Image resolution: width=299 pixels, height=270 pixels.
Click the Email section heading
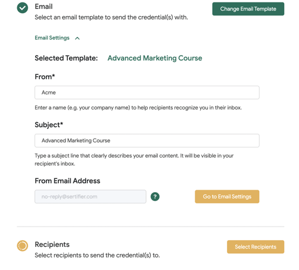point(43,7)
